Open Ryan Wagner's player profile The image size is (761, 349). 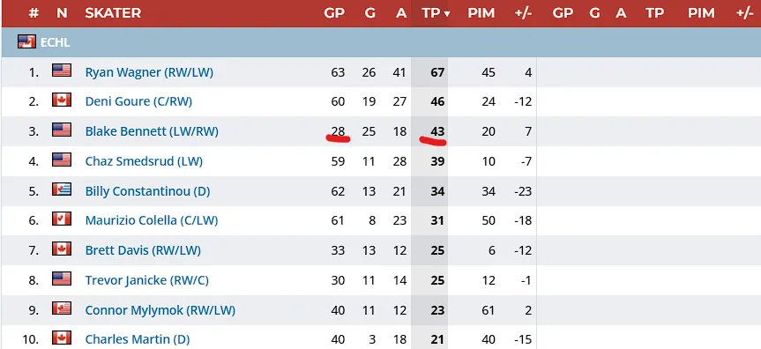[149, 72]
